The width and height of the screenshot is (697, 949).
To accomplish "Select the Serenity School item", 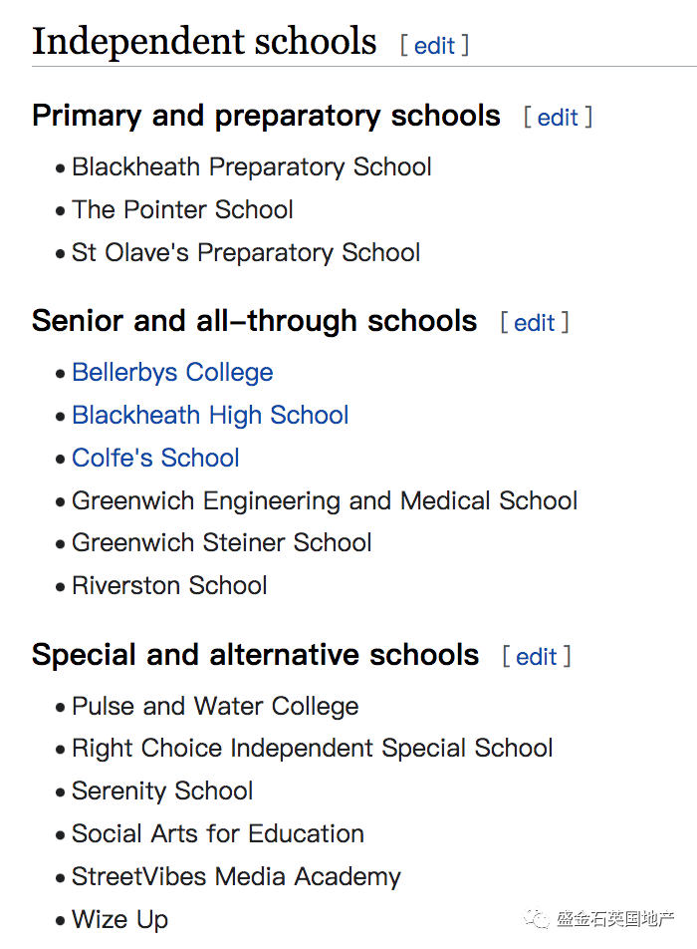I will [162, 791].
